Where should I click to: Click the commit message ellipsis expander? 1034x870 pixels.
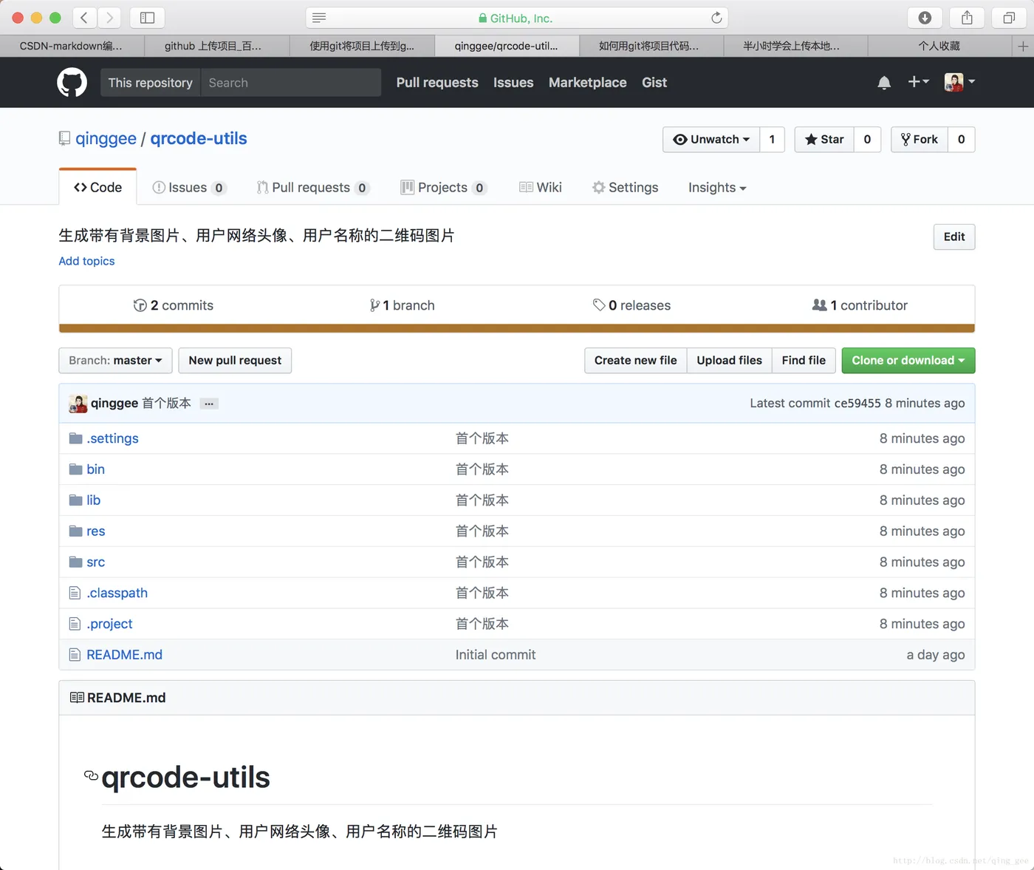coord(209,404)
